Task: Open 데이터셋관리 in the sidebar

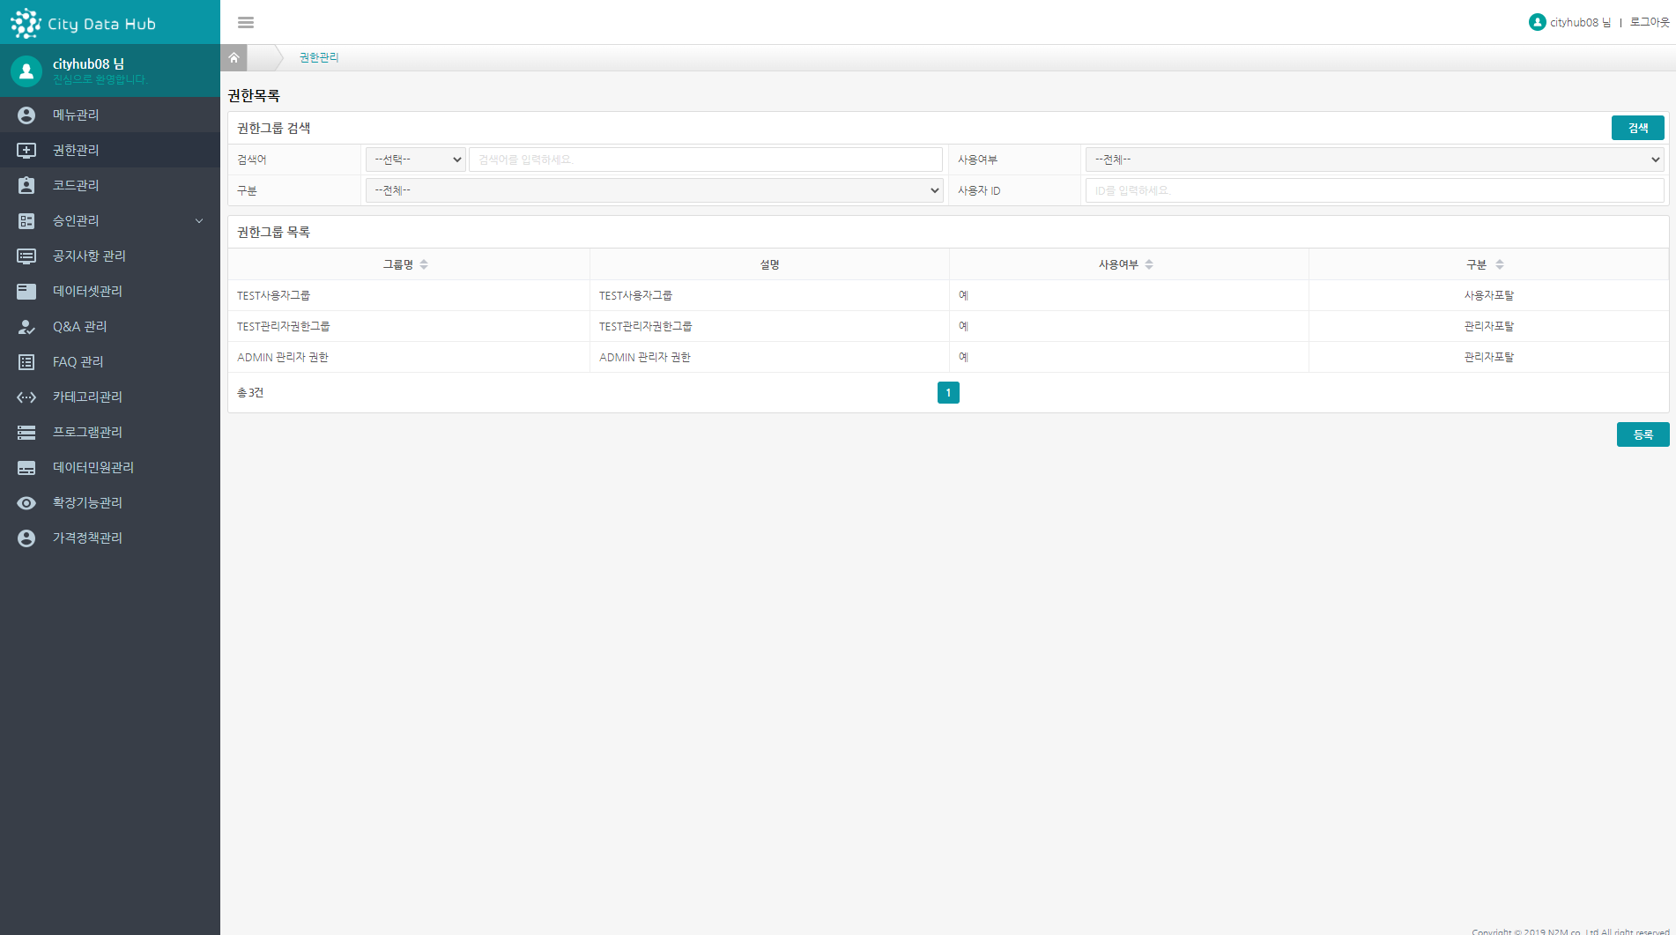Action: (x=87, y=292)
